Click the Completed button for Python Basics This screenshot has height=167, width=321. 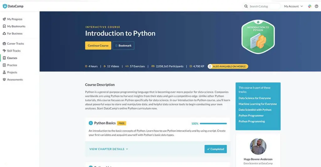click(216, 149)
